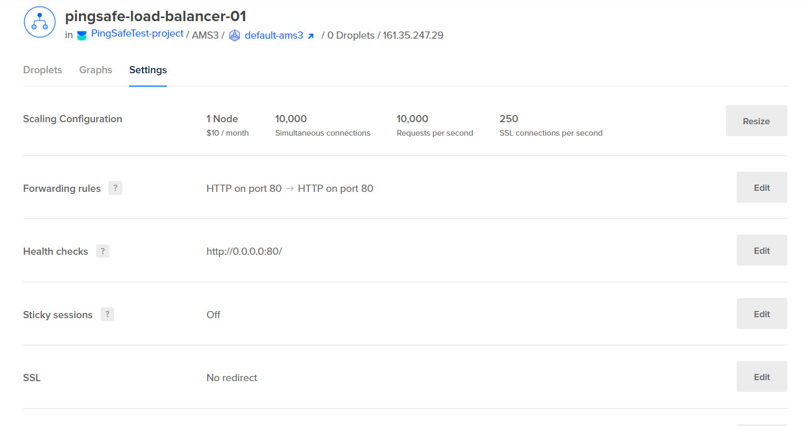
Task: Click the PingSafeTest project icon
Action: point(82,36)
